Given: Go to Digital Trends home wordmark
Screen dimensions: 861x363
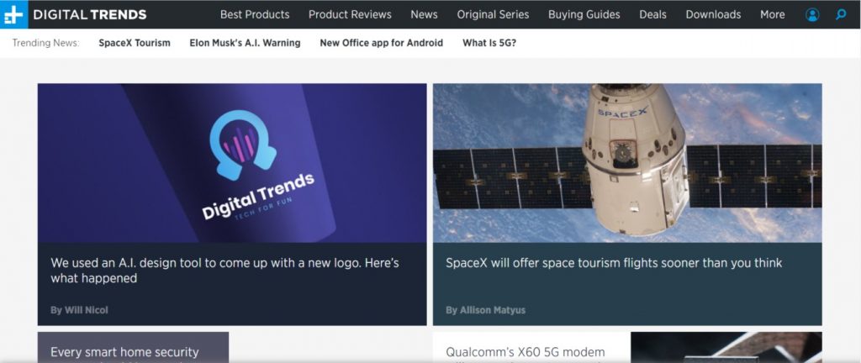Looking at the screenshot, I should 89,15.
